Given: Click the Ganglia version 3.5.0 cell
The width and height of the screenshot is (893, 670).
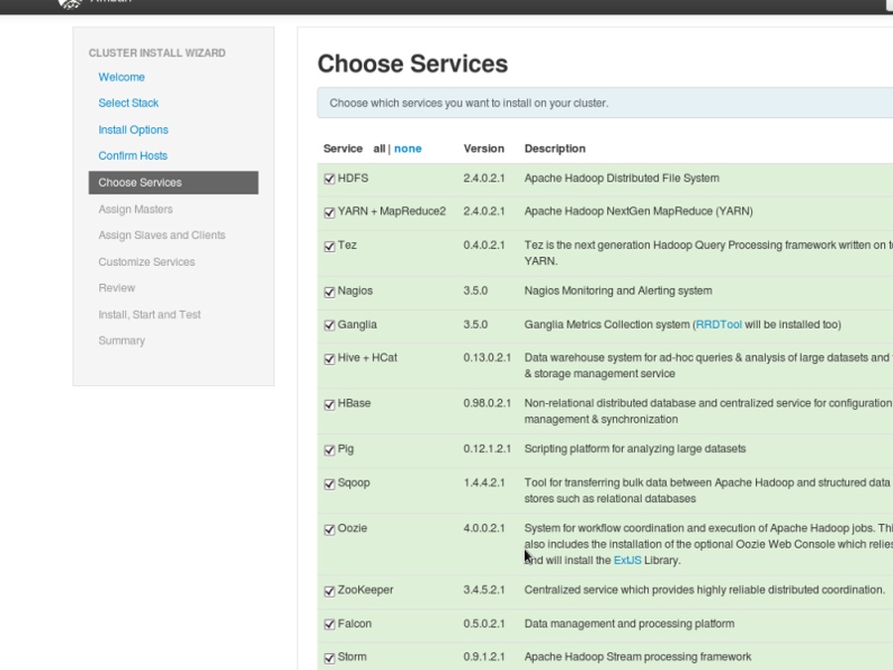Looking at the screenshot, I should pos(475,325).
